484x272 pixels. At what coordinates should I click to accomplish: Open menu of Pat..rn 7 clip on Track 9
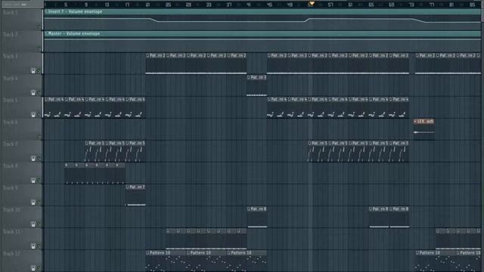(128, 187)
